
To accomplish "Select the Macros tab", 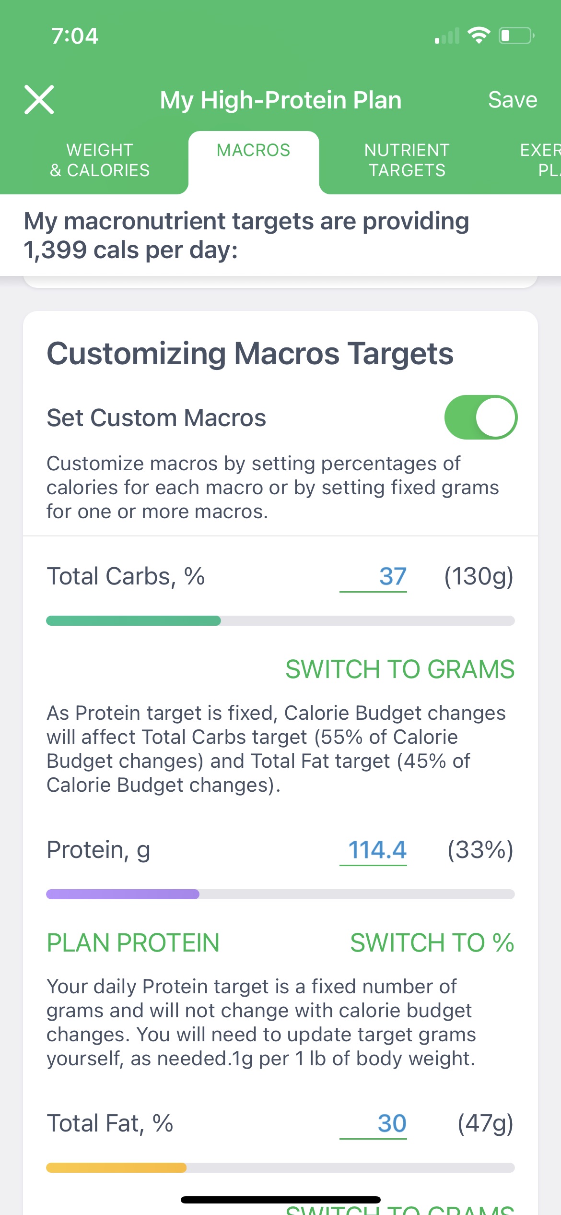I will tap(253, 151).
